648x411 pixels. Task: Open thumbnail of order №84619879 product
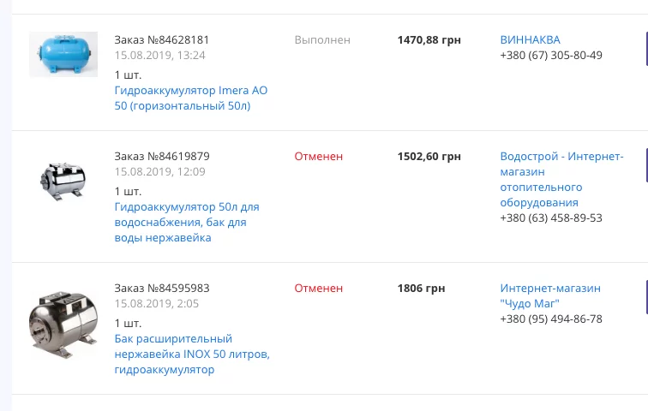click(x=63, y=181)
